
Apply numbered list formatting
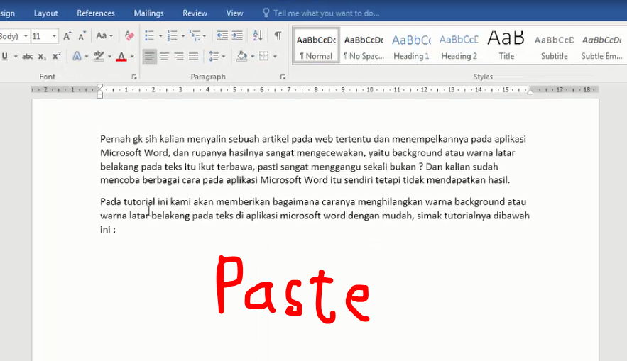pos(173,36)
